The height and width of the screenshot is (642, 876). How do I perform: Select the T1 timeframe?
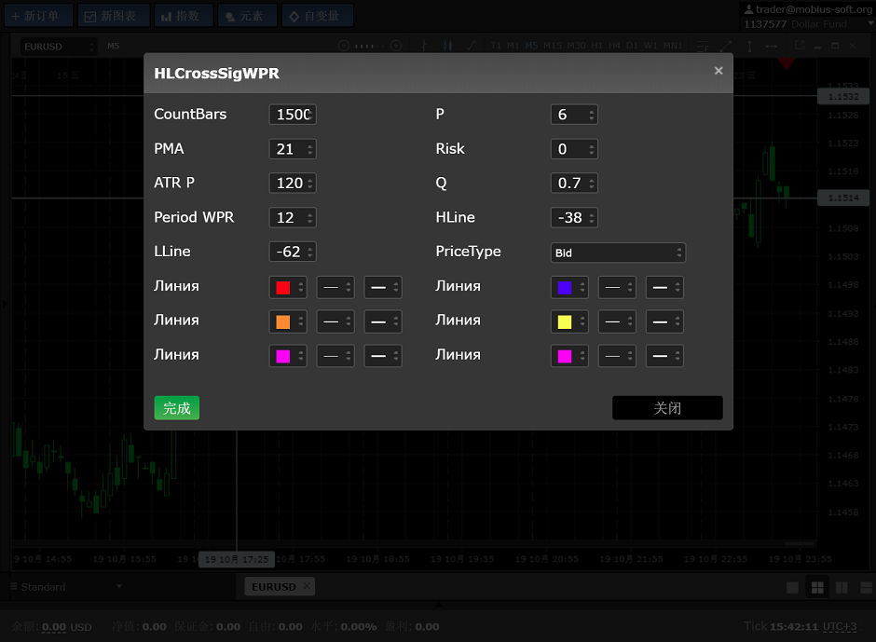tap(496, 46)
